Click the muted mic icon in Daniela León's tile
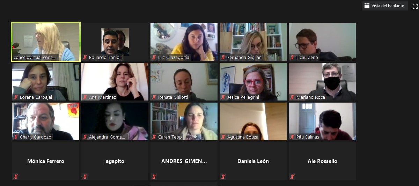This screenshot has height=186, width=419. tap(223, 177)
